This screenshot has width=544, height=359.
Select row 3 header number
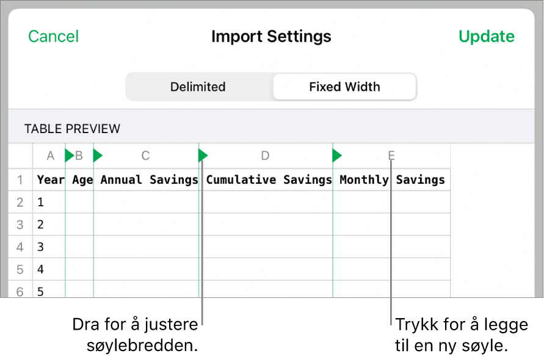[20, 225]
